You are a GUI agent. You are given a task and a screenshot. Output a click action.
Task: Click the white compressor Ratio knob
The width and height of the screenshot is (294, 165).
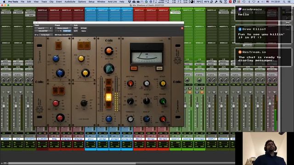click(x=147, y=83)
